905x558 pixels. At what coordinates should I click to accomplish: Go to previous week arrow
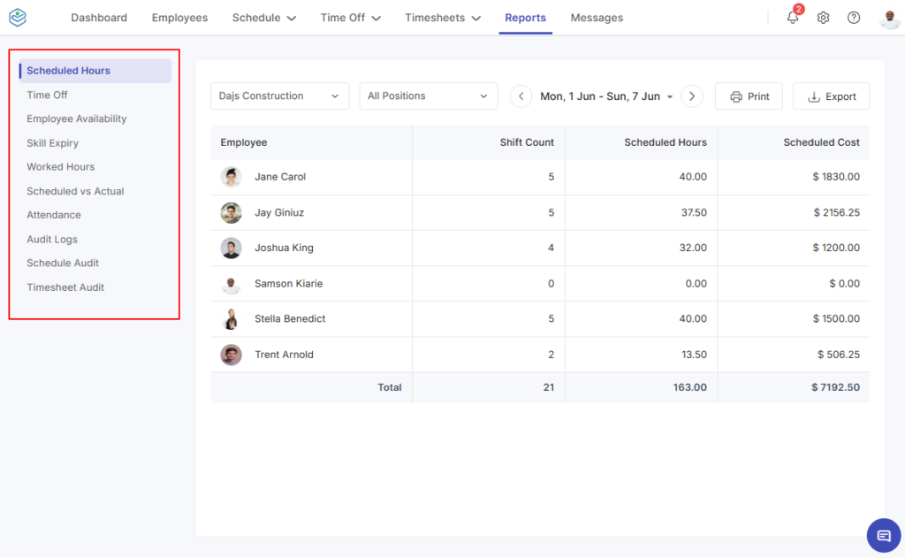click(x=521, y=96)
